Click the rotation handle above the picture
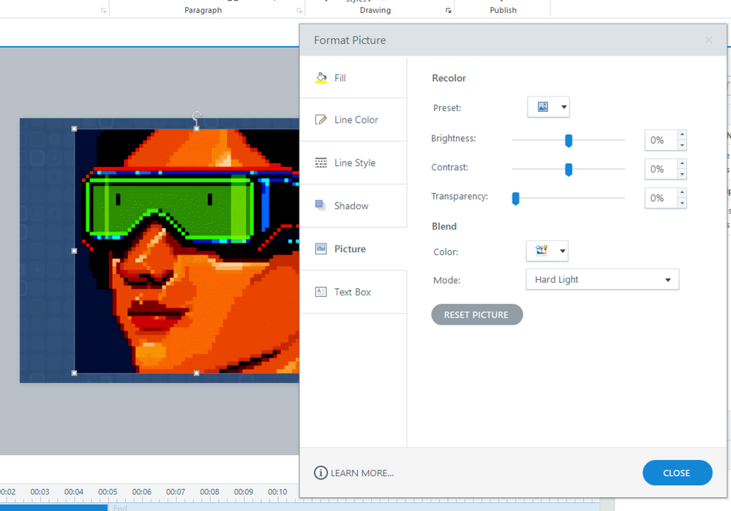Viewport: 731px width, 511px height. point(196,116)
